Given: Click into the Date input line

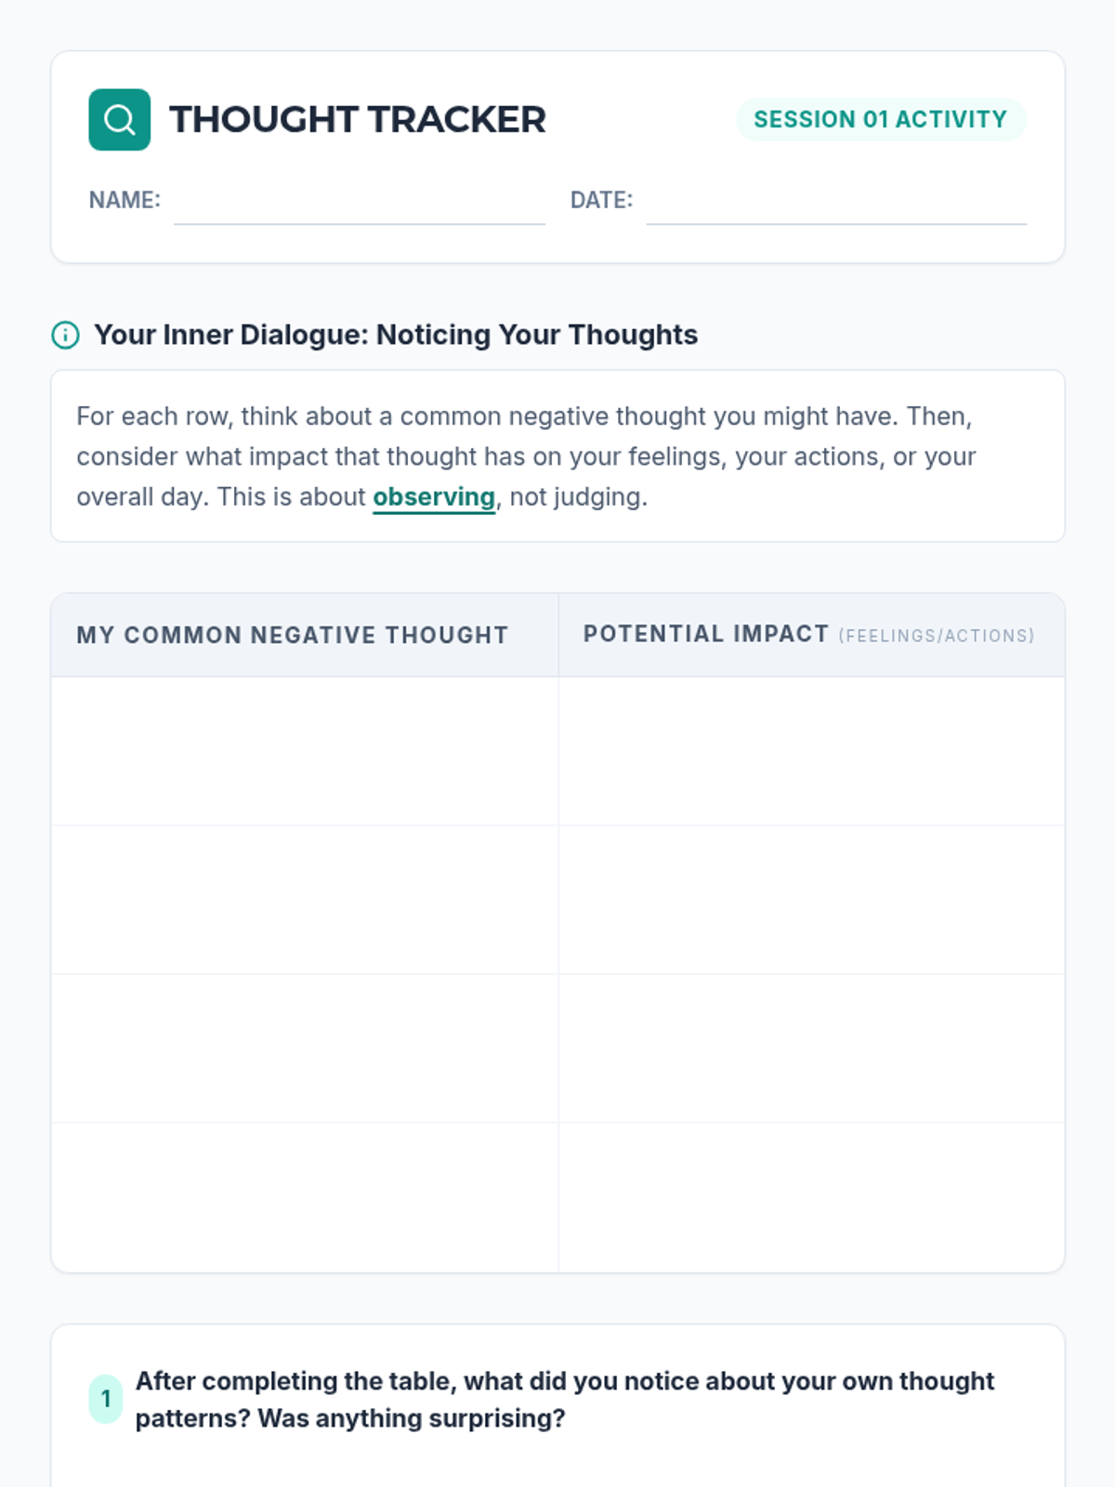Looking at the screenshot, I should tap(836, 204).
